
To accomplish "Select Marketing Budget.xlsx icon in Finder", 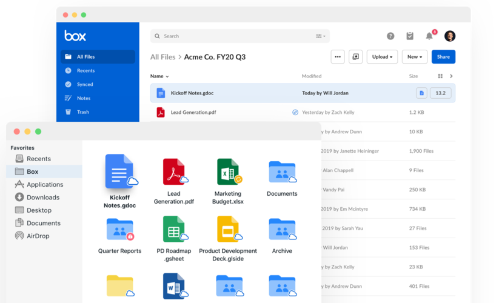I will pos(228,172).
